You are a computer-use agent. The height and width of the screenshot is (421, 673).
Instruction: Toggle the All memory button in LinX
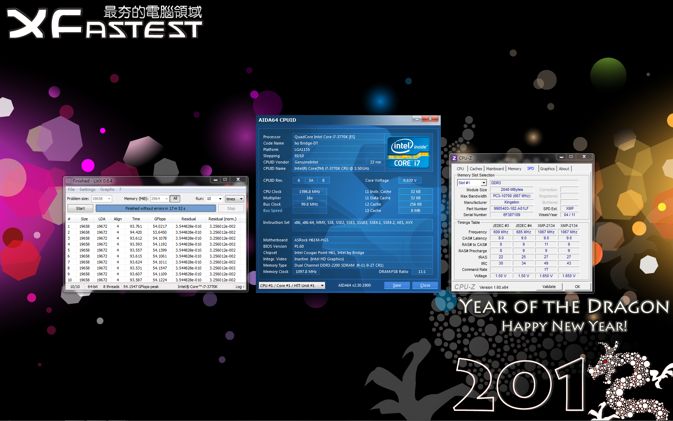tap(175, 199)
